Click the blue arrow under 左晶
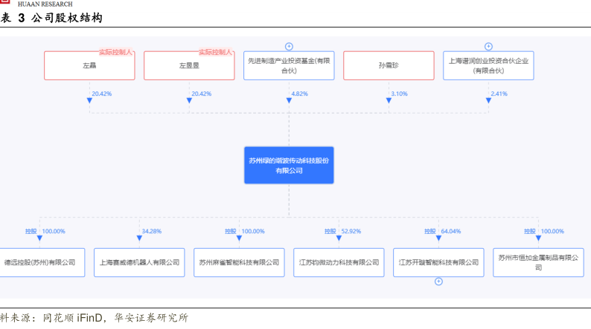591x329 pixels. pyautogui.click(x=89, y=100)
